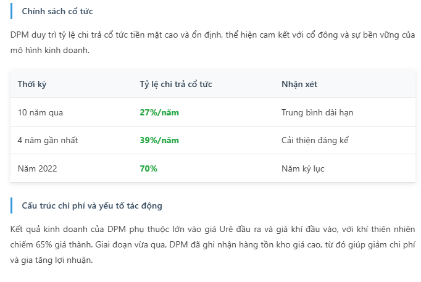Click the "Năm kỷ lục" remark
This screenshot has width=421, height=282.
tap(302, 168)
